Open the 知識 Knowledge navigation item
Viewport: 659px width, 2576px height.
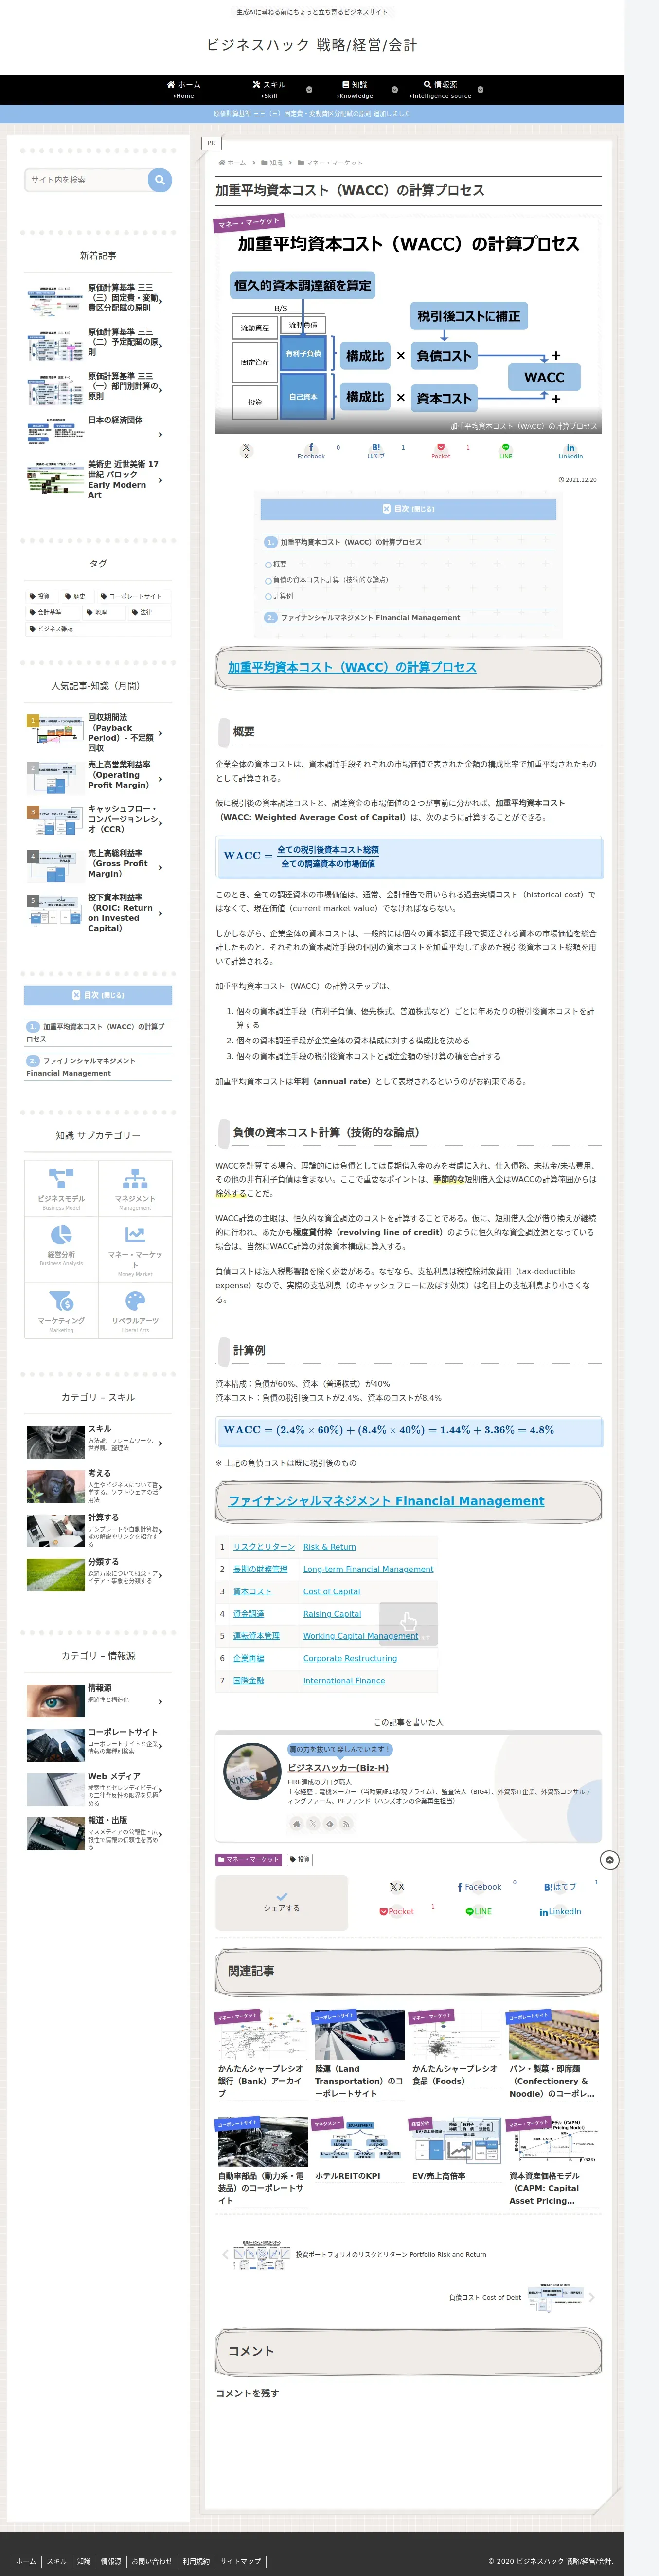click(355, 90)
